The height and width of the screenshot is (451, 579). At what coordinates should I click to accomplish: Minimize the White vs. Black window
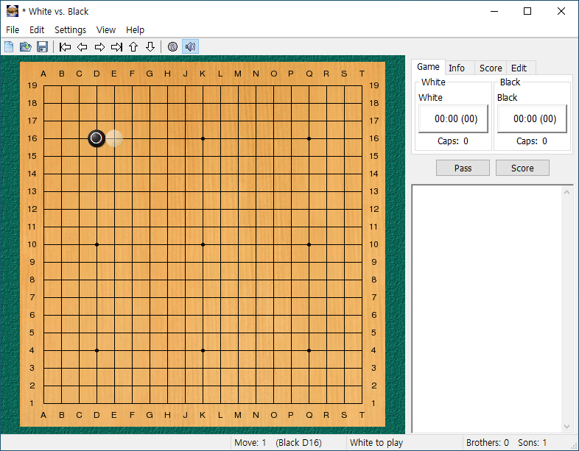point(494,11)
